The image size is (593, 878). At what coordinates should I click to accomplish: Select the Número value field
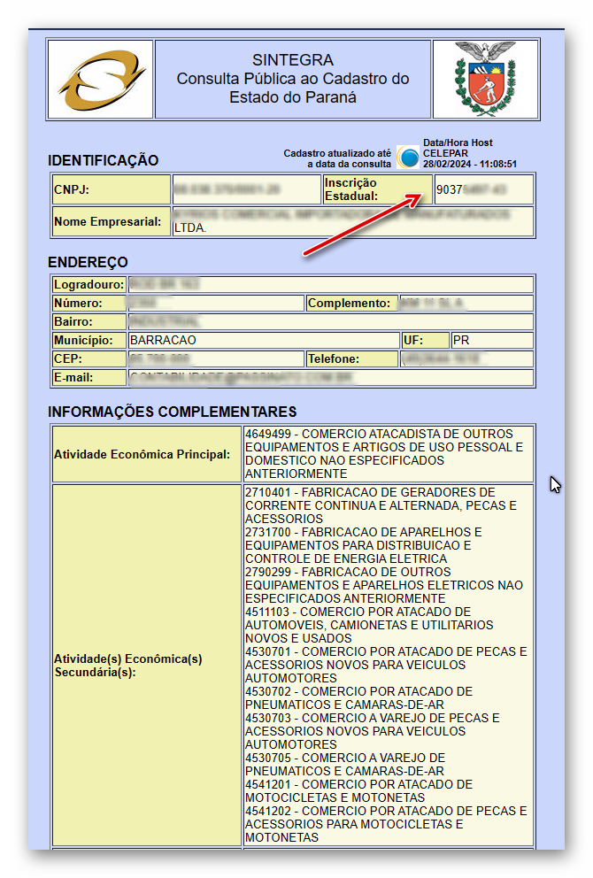[215, 304]
